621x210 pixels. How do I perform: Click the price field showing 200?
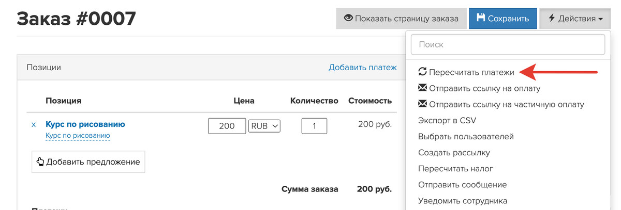point(227,125)
